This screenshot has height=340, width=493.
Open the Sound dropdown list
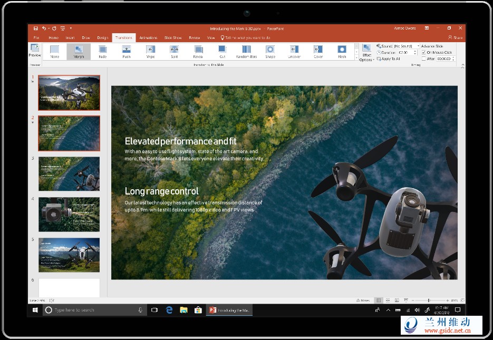[x=418, y=46]
